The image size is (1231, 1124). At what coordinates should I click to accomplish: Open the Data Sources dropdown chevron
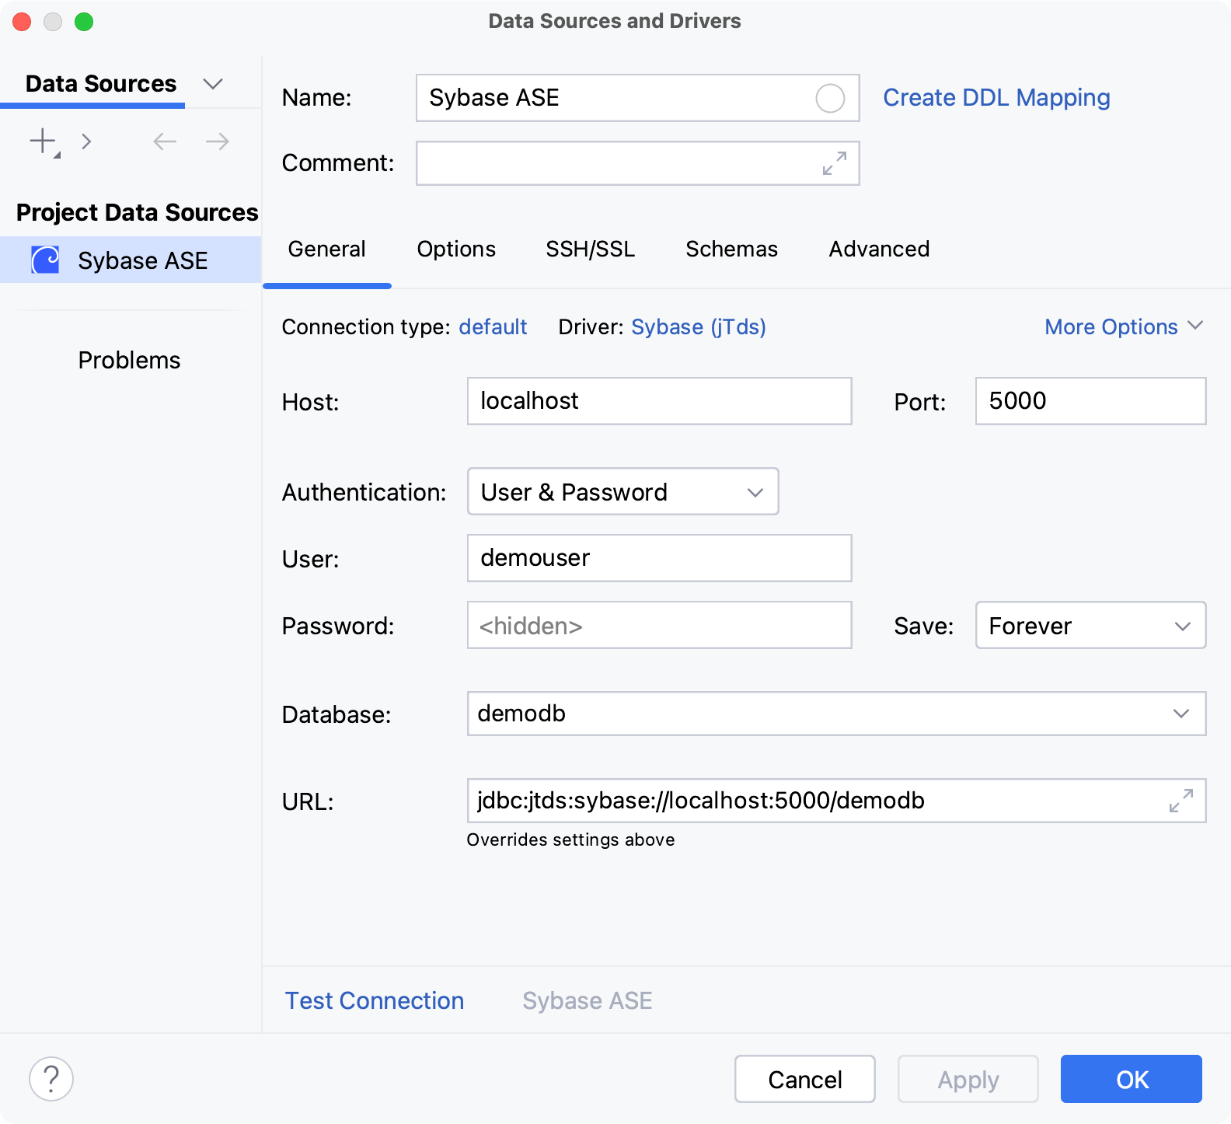(x=212, y=84)
